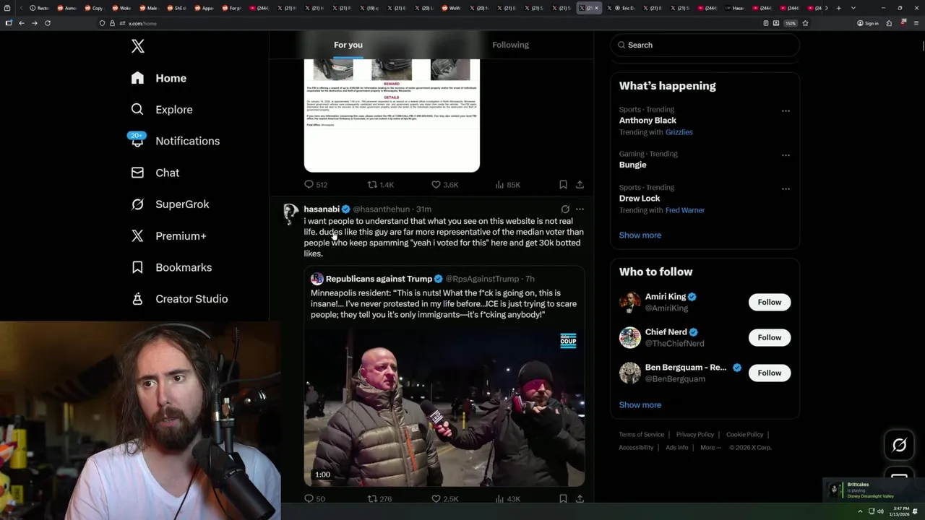925x520 pixels.
Task: Open more options for Bungie trend
Action: 786,155
